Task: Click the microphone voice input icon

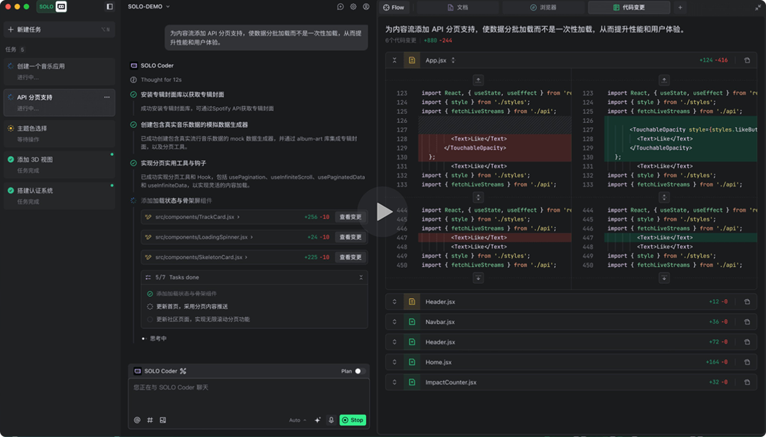Action: coord(331,420)
